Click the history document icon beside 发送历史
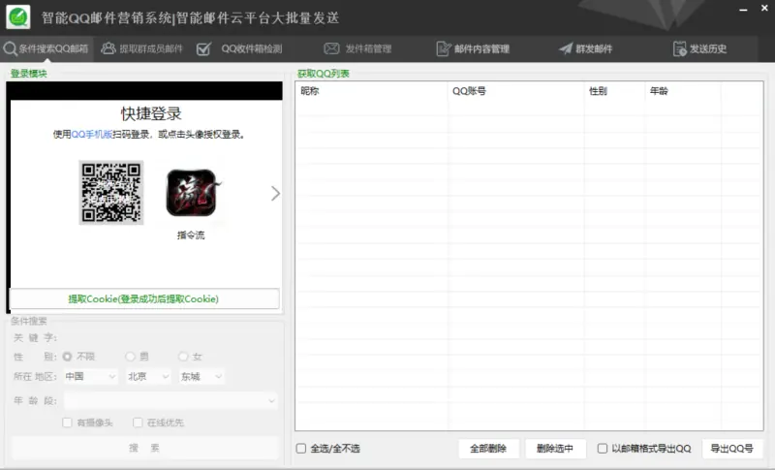The width and height of the screenshot is (775, 470). coord(680,48)
